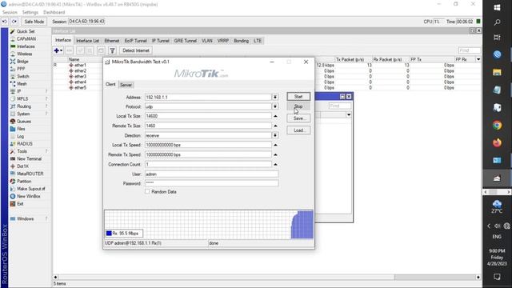Launch New Terminal
Image resolution: width=512 pixels, height=288 pixels.
[29, 158]
